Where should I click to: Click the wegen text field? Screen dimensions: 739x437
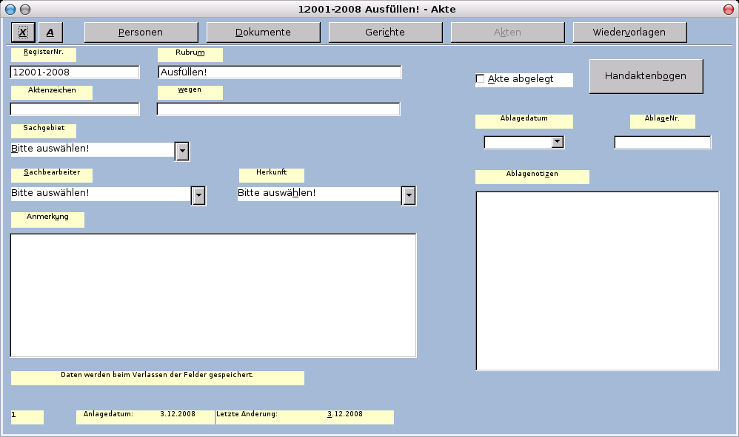point(278,109)
